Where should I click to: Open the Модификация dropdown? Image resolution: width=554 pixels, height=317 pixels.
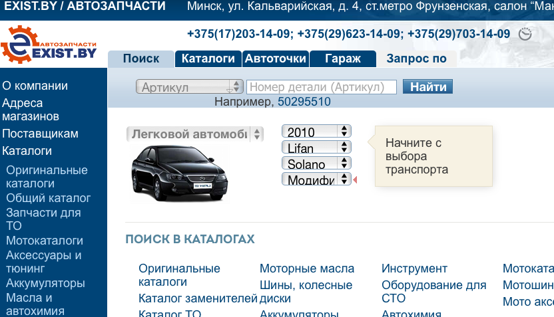pyautogui.click(x=316, y=179)
